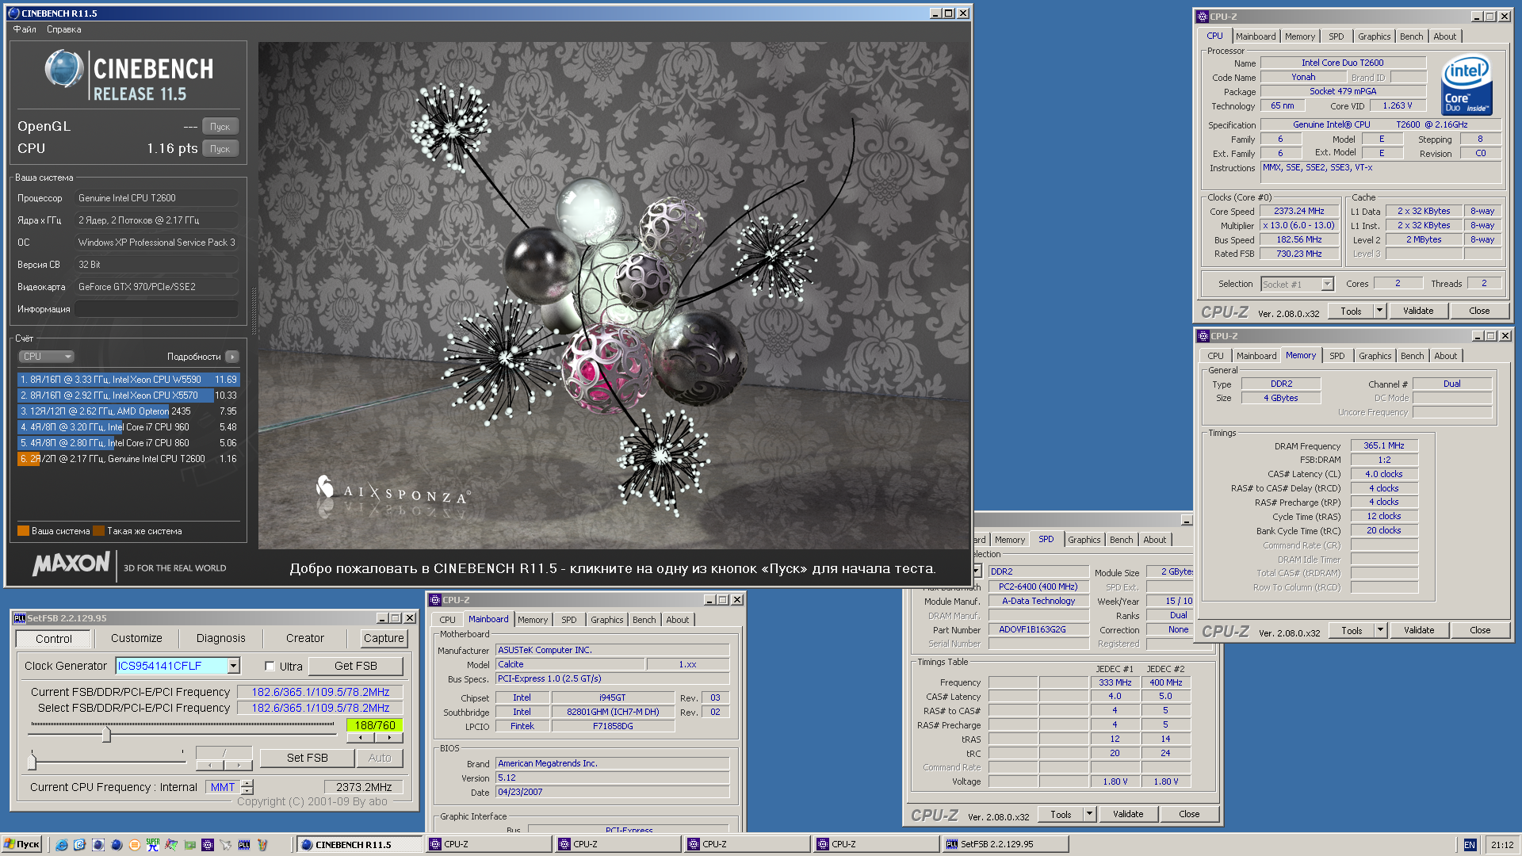The height and width of the screenshot is (856, 1522).
Task: Open the Socket #1 selection dropdown
Action: coord(1328,284)
